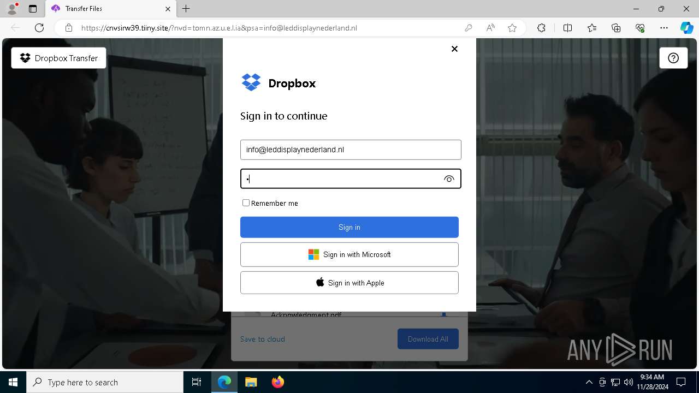Focus the email address field

point(351,150)
